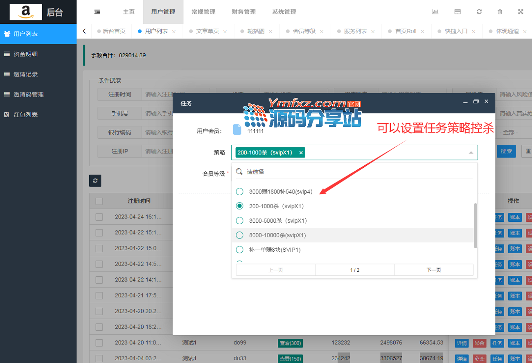532x363 pixels.
Task: Toggle fullscreen with the expand icon
Action: pyautogui.click(x=521, y=12)
